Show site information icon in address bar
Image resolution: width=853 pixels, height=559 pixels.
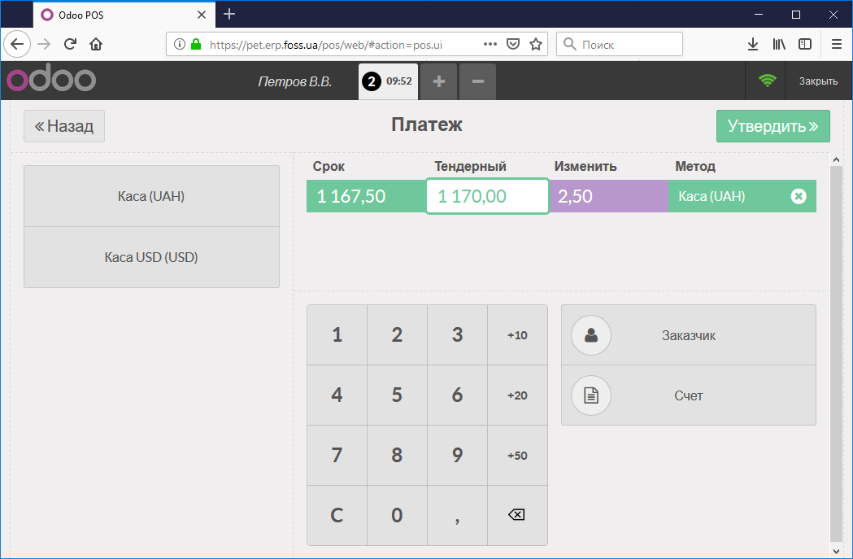(180, 44)
